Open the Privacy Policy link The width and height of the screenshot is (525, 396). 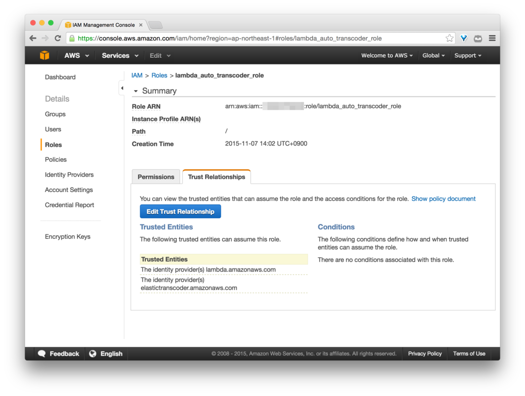pos(425,353)
